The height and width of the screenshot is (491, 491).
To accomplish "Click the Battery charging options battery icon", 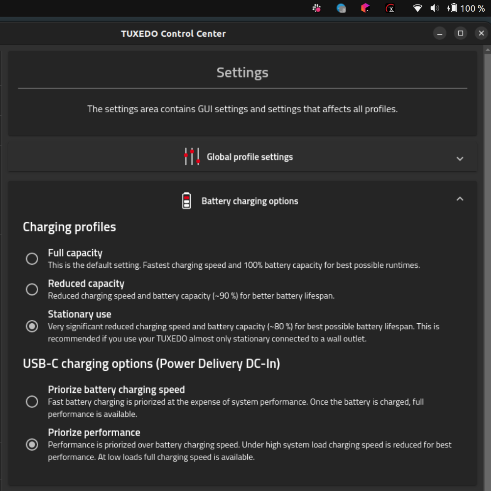I will (x=187, y=200).
